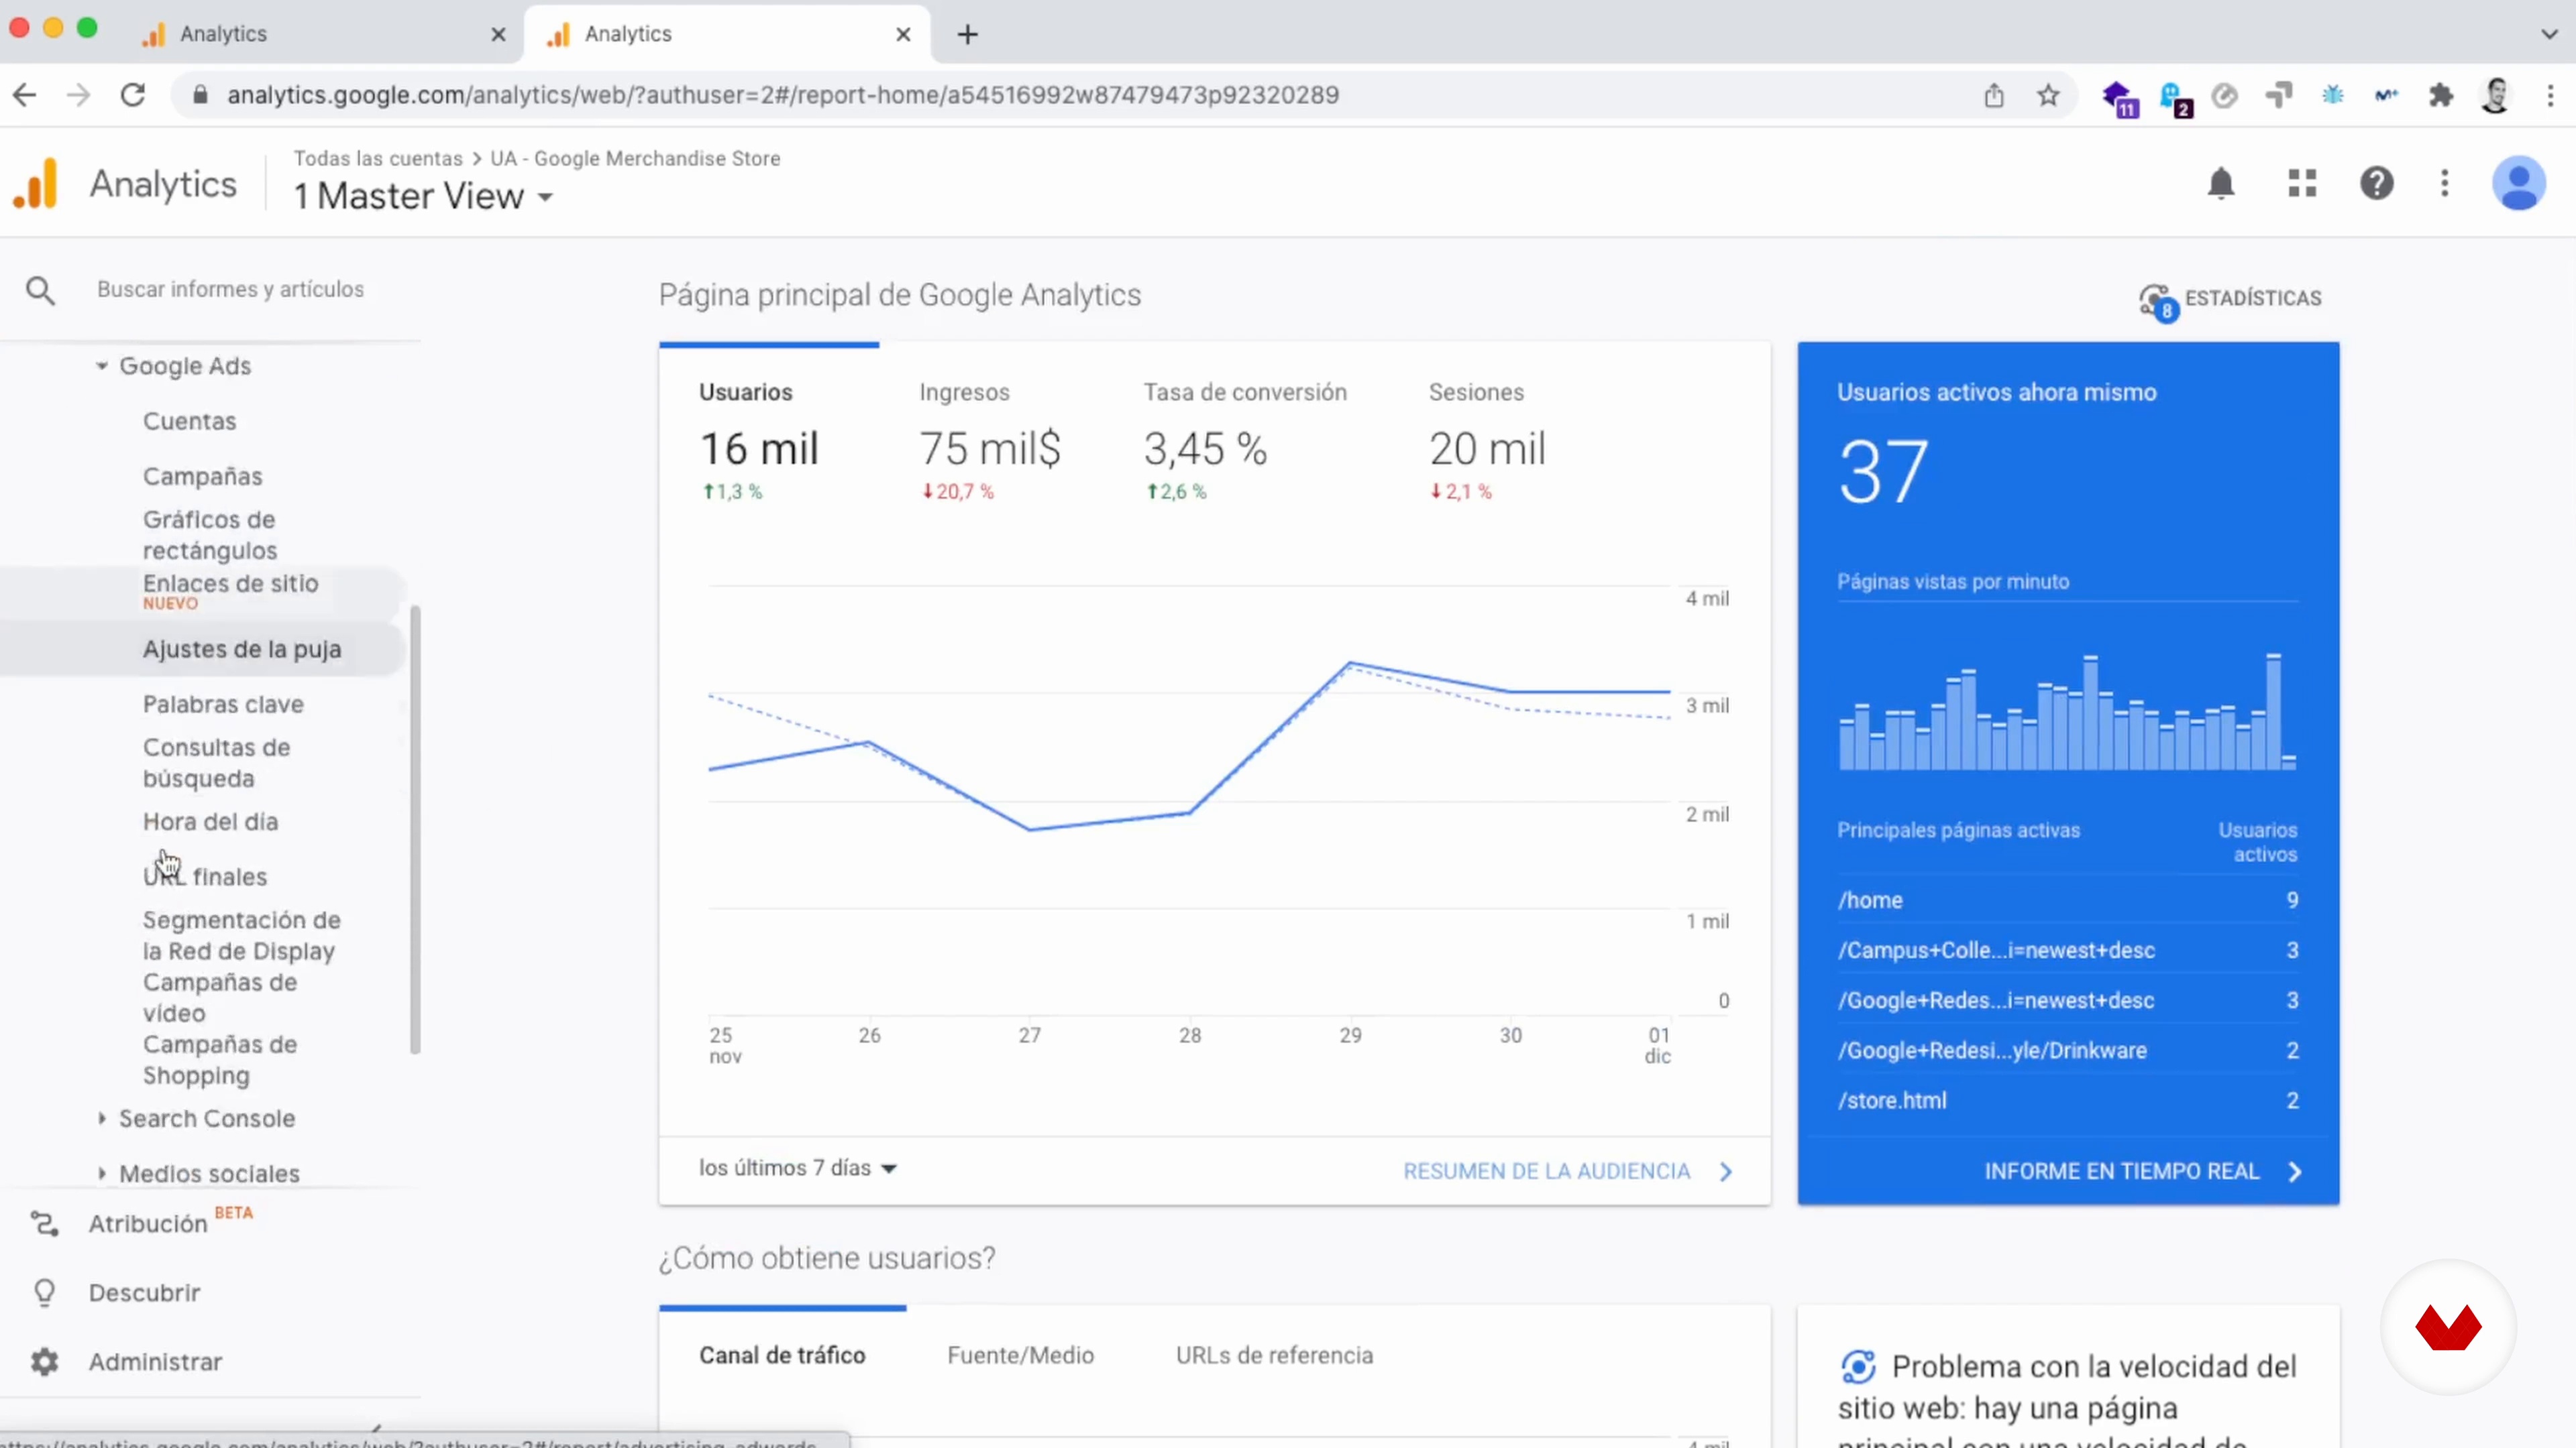Image resolution: width=2576 pixels, height=1448 pixels.
Task: Click the sidebar vertical scrollbar
Action: (x=415, y=829)
